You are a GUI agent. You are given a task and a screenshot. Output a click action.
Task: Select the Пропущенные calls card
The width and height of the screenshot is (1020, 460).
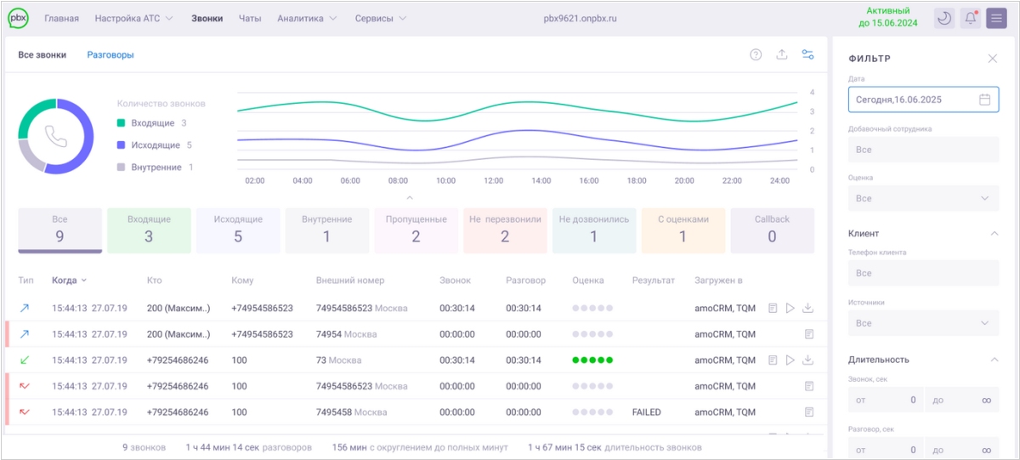click(416, 230)
